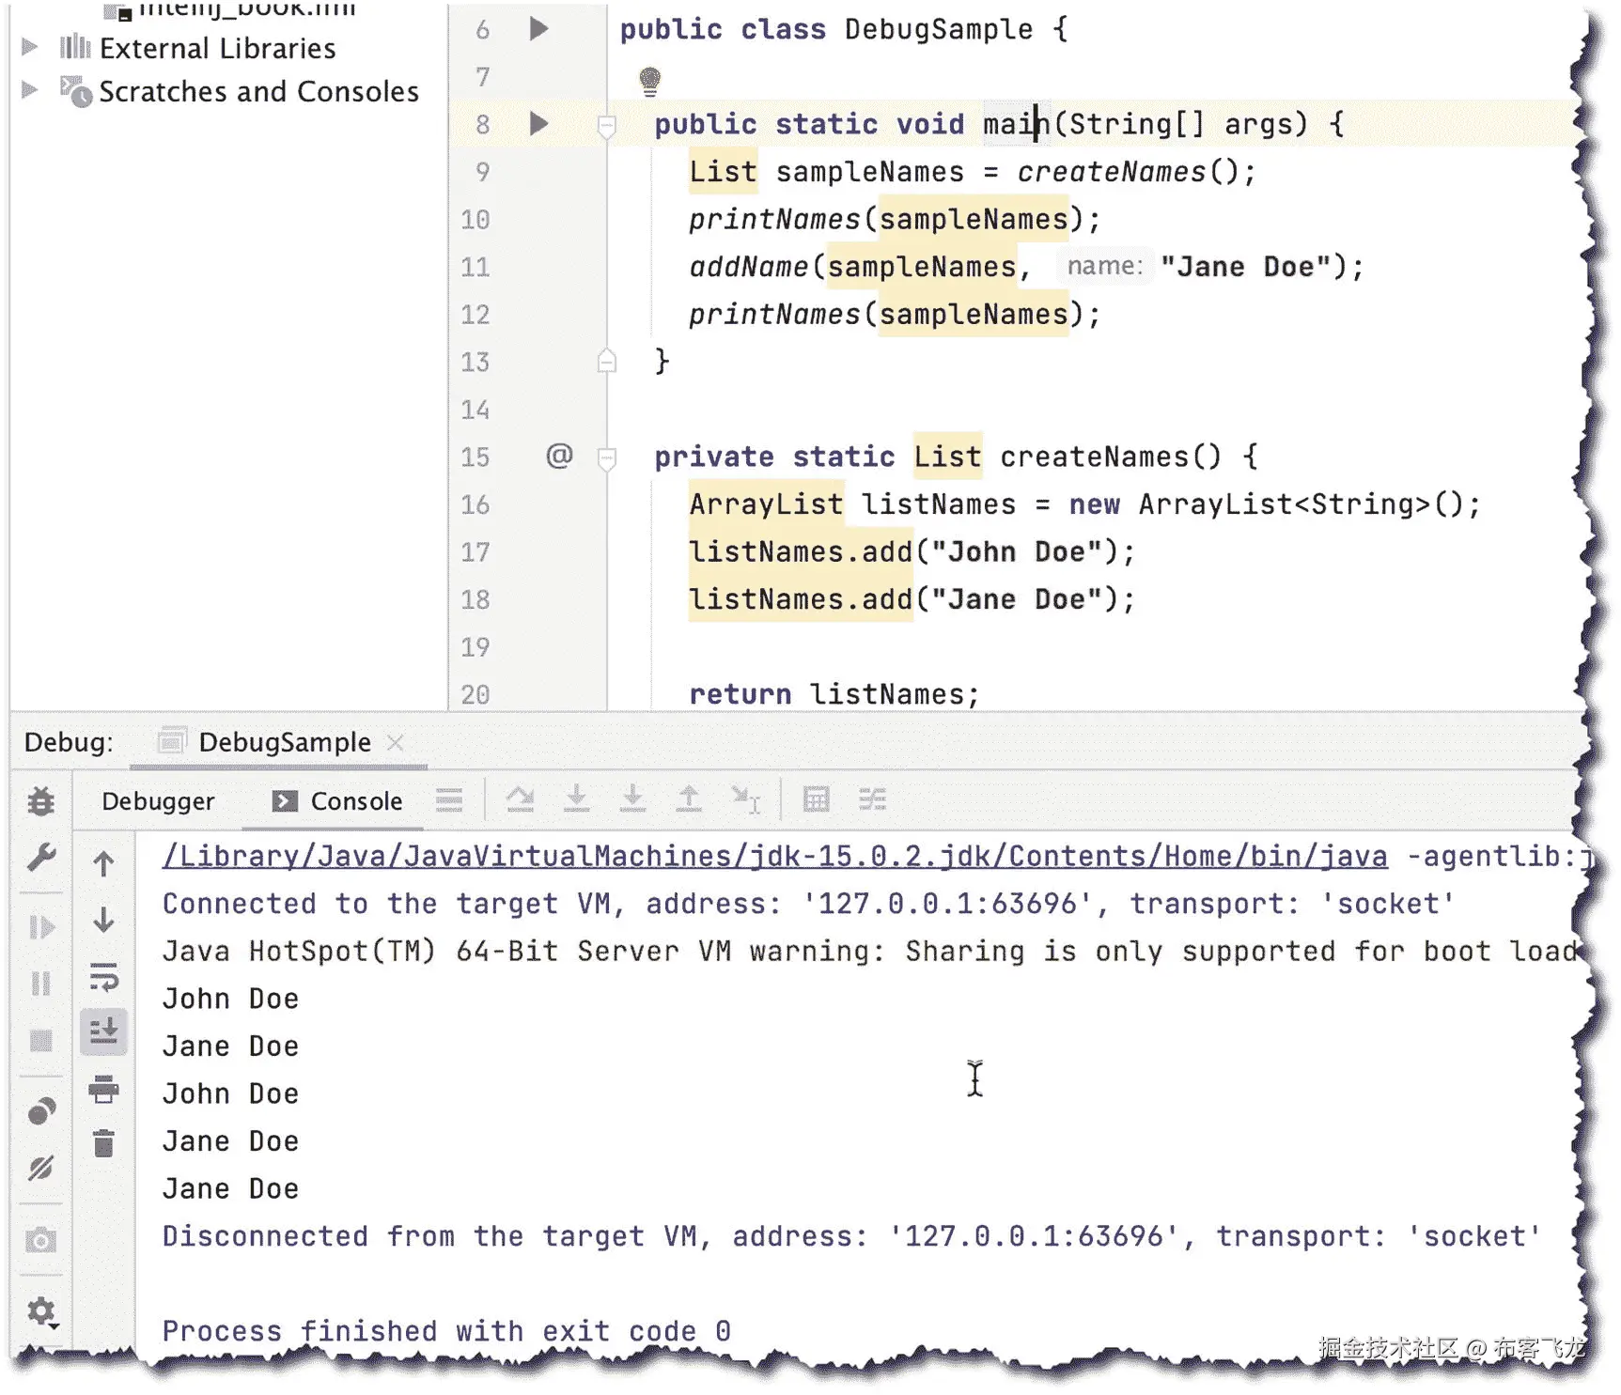Toggle soft-wrap in console
1621x1395 pixels.
[x=103, y=977]
